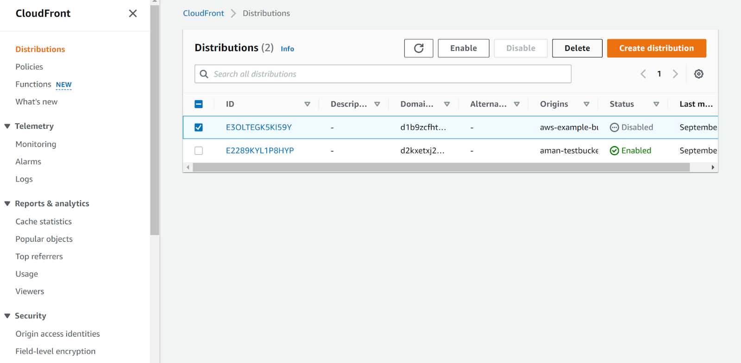This screenshot has height=363, width=741.
Task: Close the CloudFront sidebar panel
Action: click(133, 13)
